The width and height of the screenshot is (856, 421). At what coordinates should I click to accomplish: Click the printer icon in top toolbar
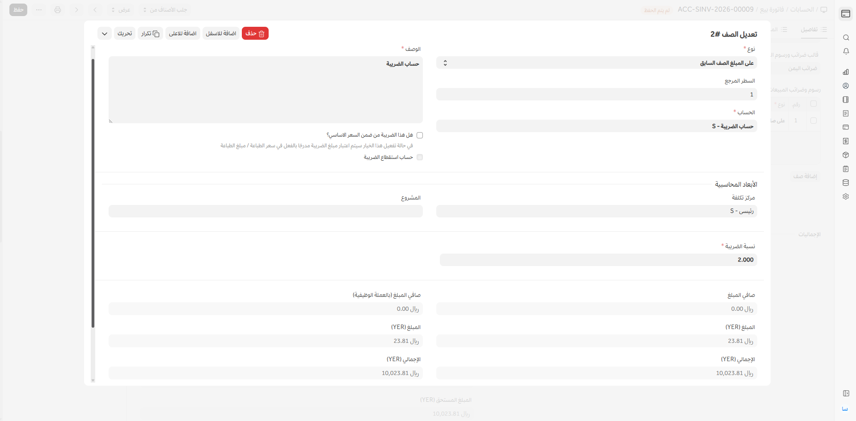pos(58,10)
